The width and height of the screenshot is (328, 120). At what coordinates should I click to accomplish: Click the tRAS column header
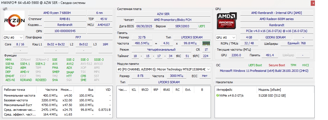click(x=167, y=90)
